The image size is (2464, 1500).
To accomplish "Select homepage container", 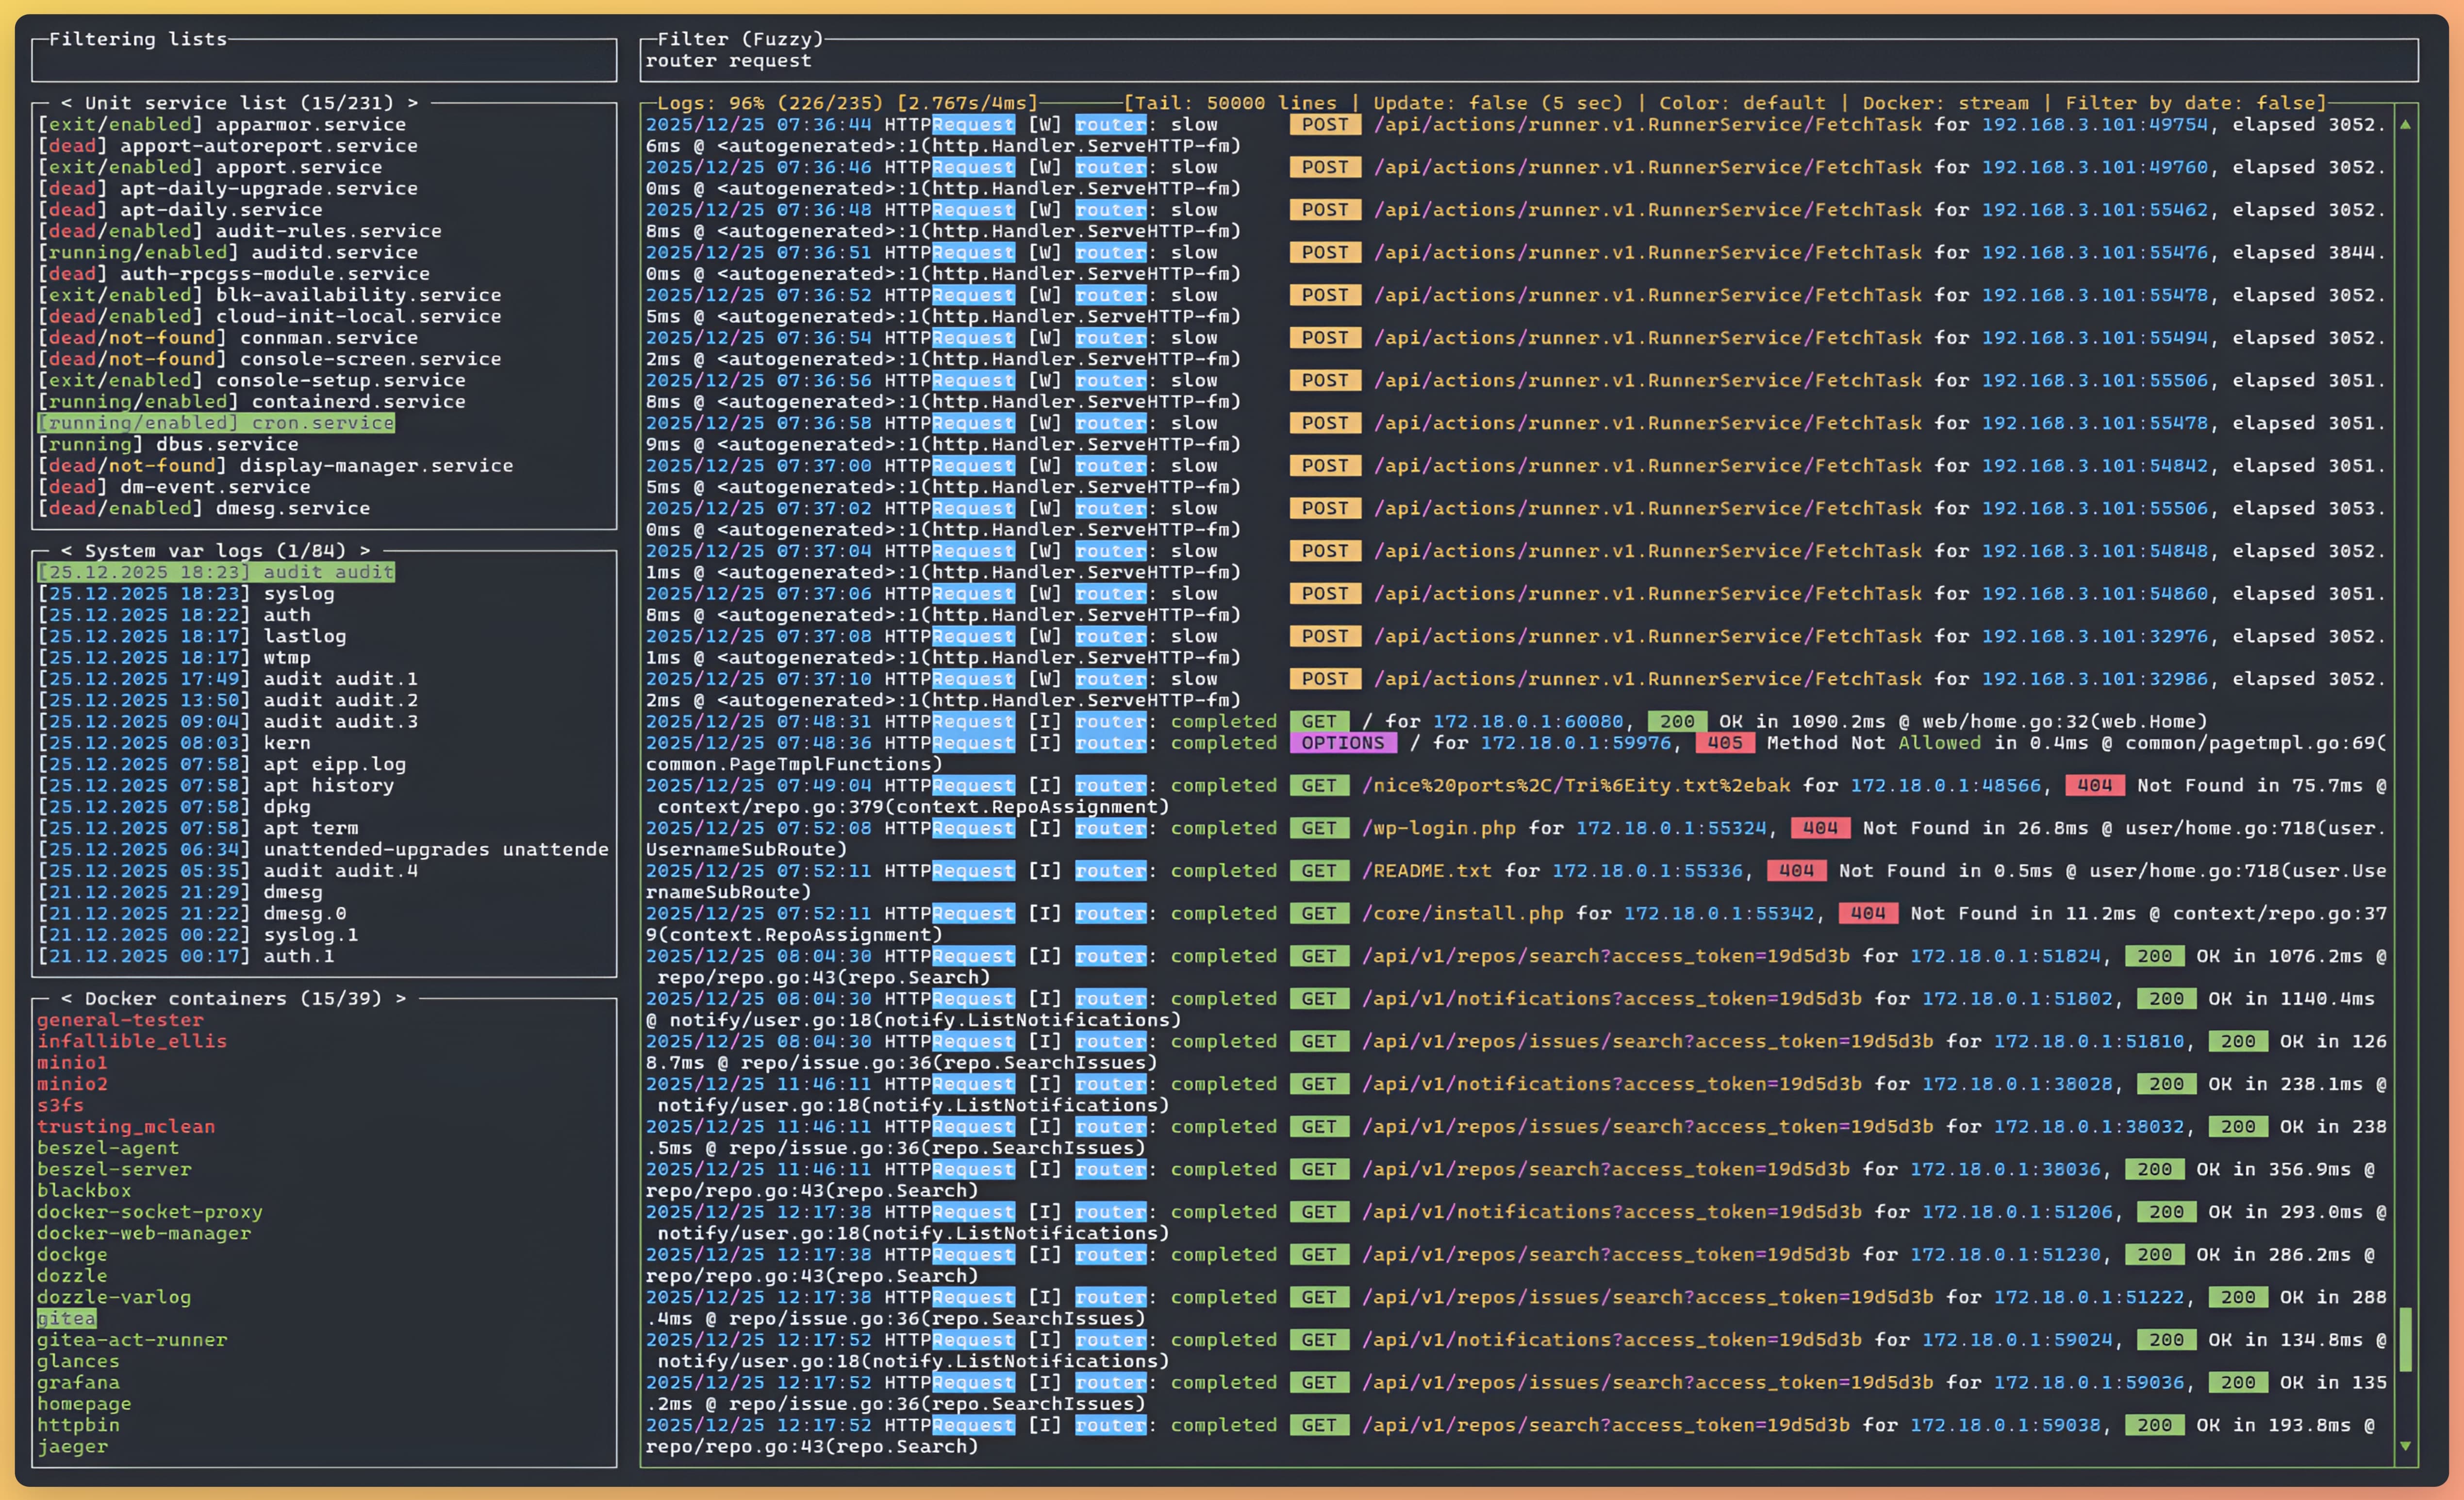I will [84, 1405].
